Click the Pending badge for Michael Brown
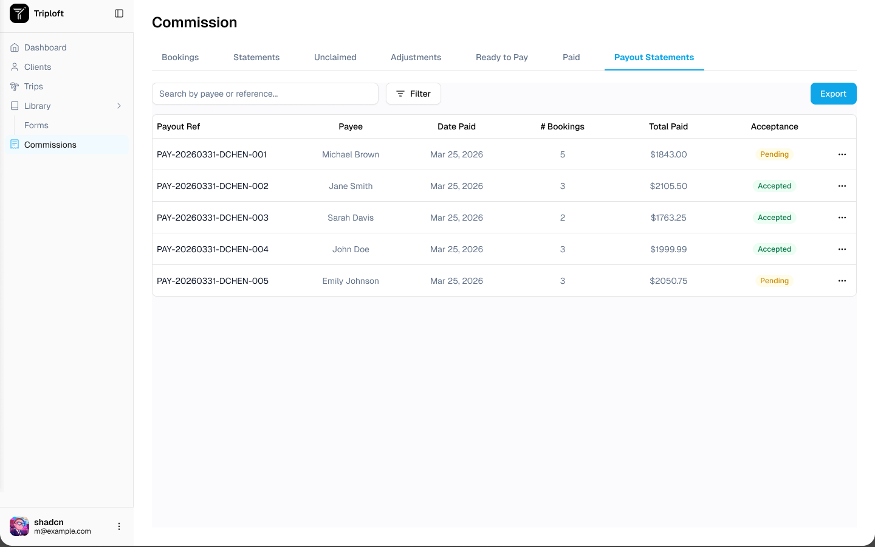Viewport: 875px width, 547px height. click(x=775, y=154)
